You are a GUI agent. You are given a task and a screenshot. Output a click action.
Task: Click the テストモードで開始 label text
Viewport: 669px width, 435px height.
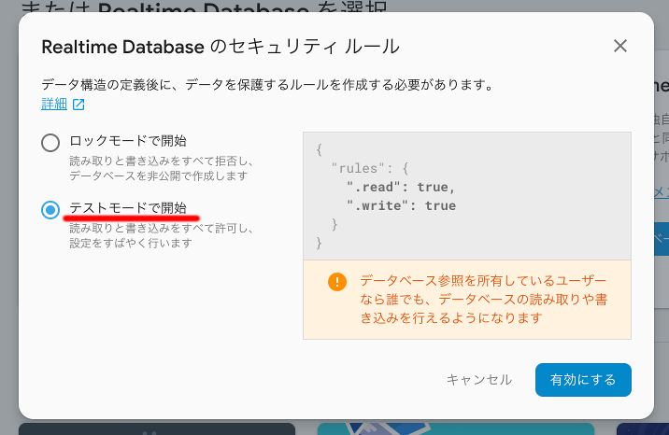pos(128,208)
